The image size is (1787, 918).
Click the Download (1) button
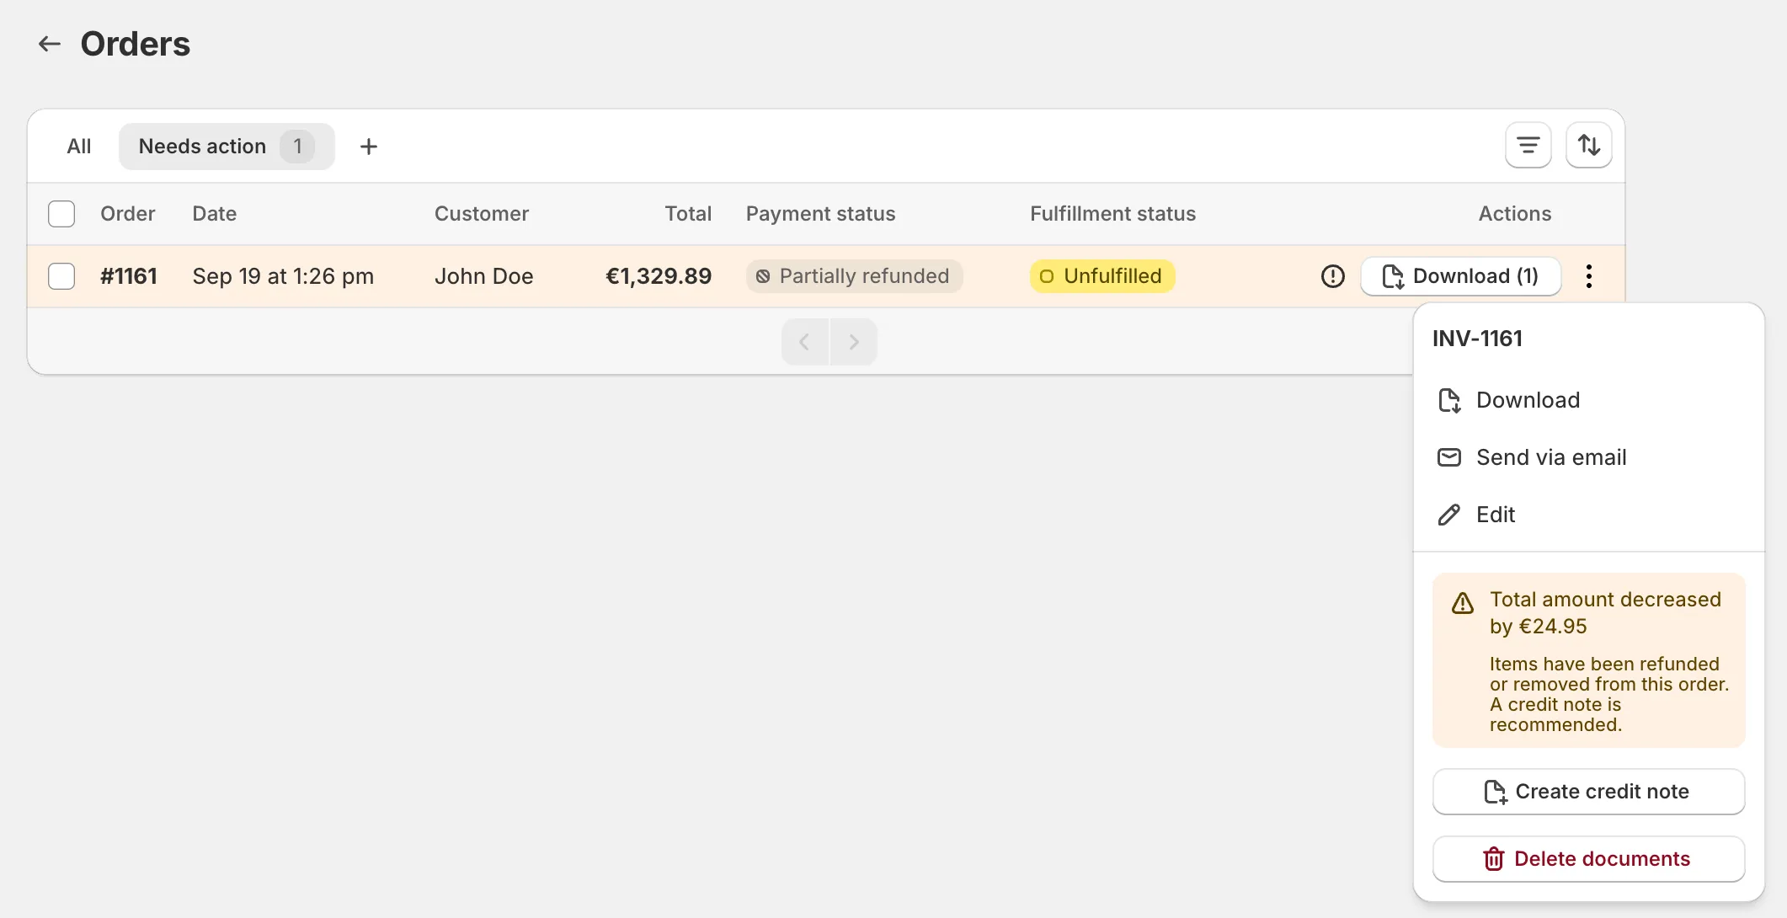pos(1460,276)
